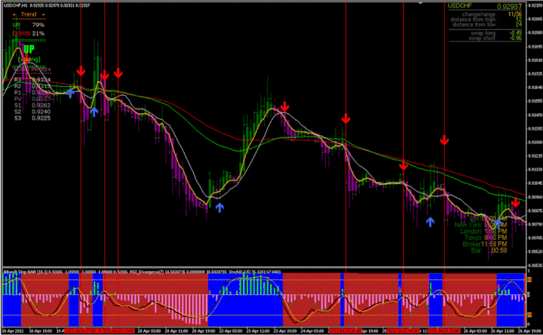Viewport: 543px width, 335px height.
Task: Click the red down arrow on the first vertical line
Action: pos(81,71)
